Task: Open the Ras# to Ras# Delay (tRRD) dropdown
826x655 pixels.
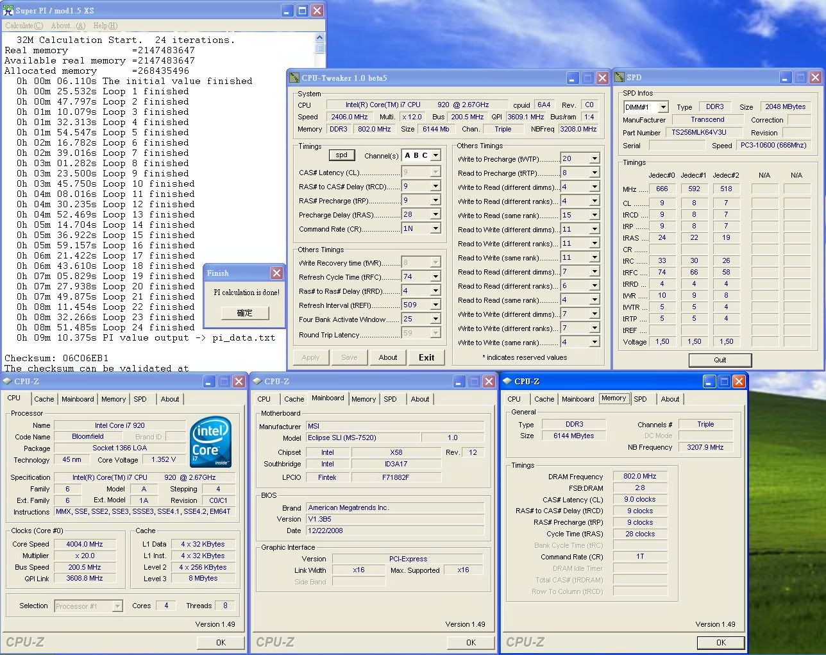Action: pos(435,291)
